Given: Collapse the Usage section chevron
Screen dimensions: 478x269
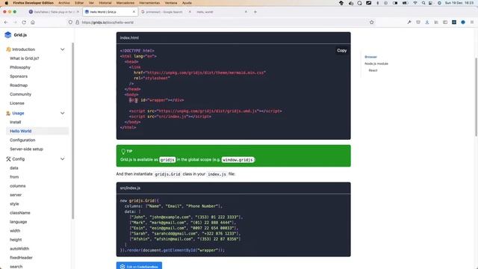Looking at the screenshot, I should click(x=63, y=113).
